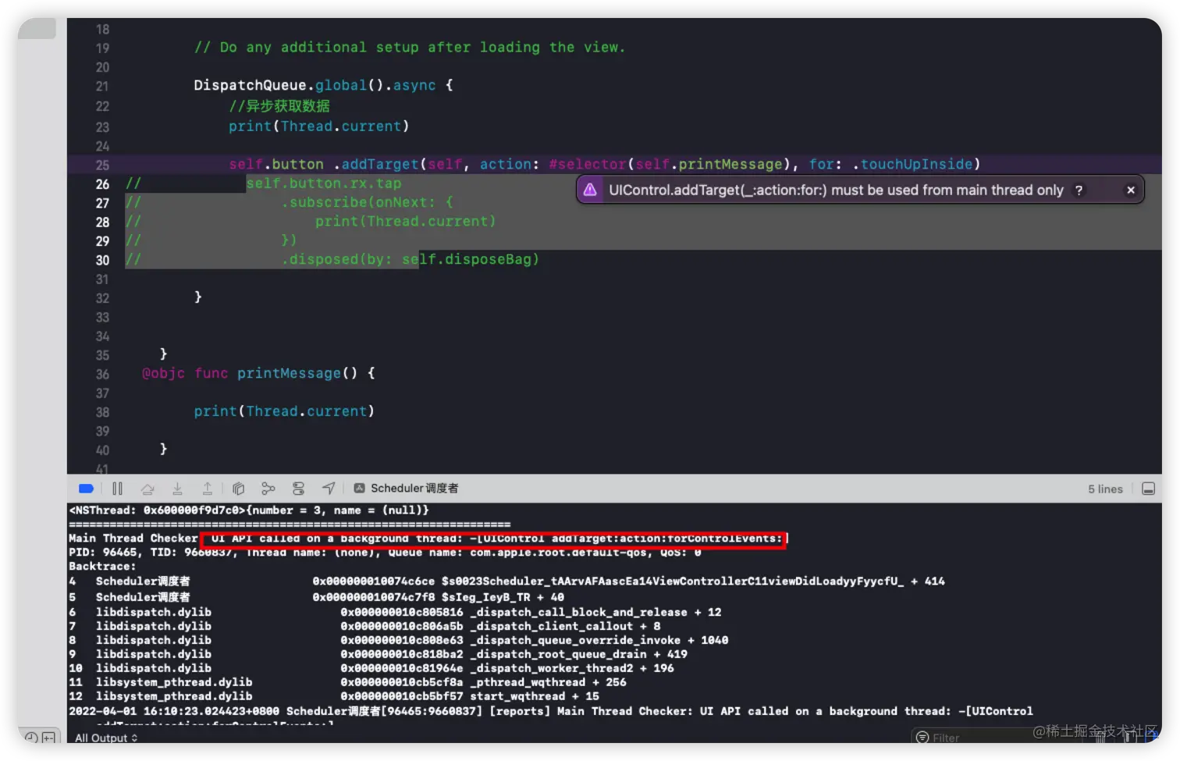Open the Environment Overrides control
This screenshot has height=761, width=1180.
[298, 489]
